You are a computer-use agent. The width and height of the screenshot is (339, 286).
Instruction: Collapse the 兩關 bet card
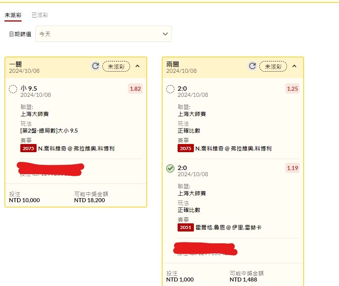point(294,66)
